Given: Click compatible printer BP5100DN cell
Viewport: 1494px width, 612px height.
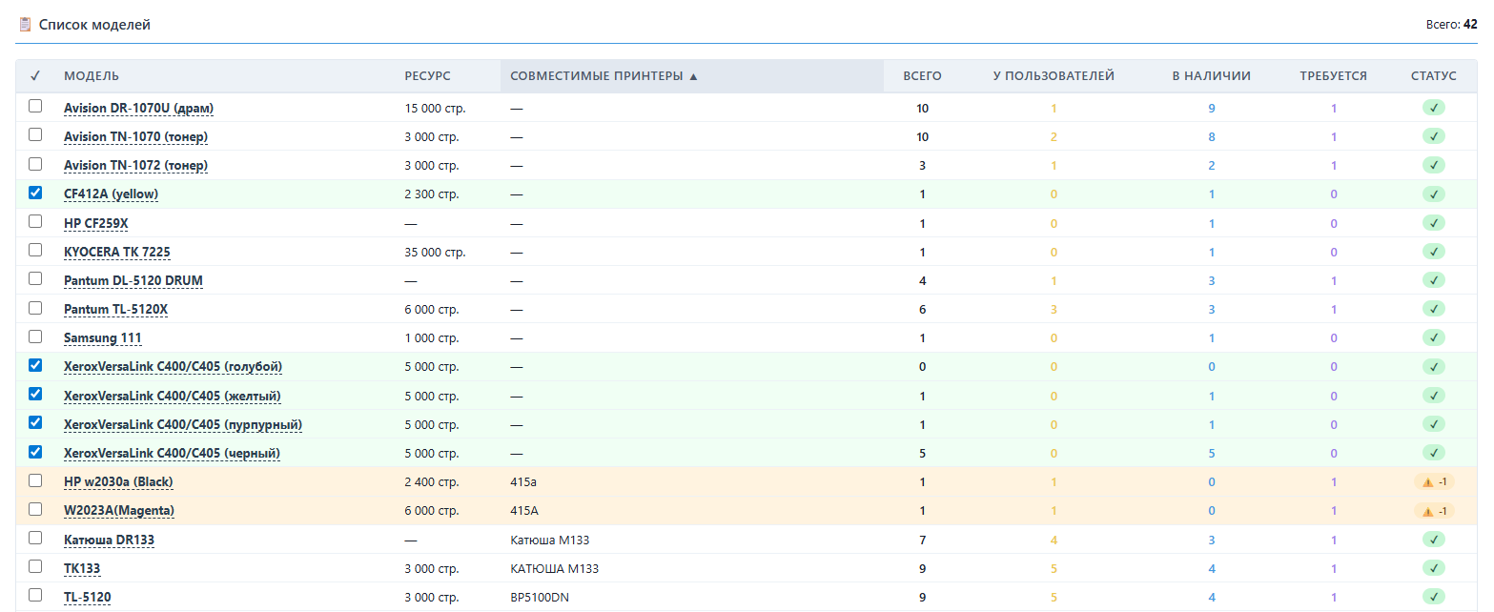Looking at the screenshot, I should pos(540,598).
